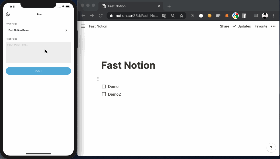Image resolution: width=280 pixels, height=159 pixels.
Task: Open the media control playlist icon
Action: point(256,16)
